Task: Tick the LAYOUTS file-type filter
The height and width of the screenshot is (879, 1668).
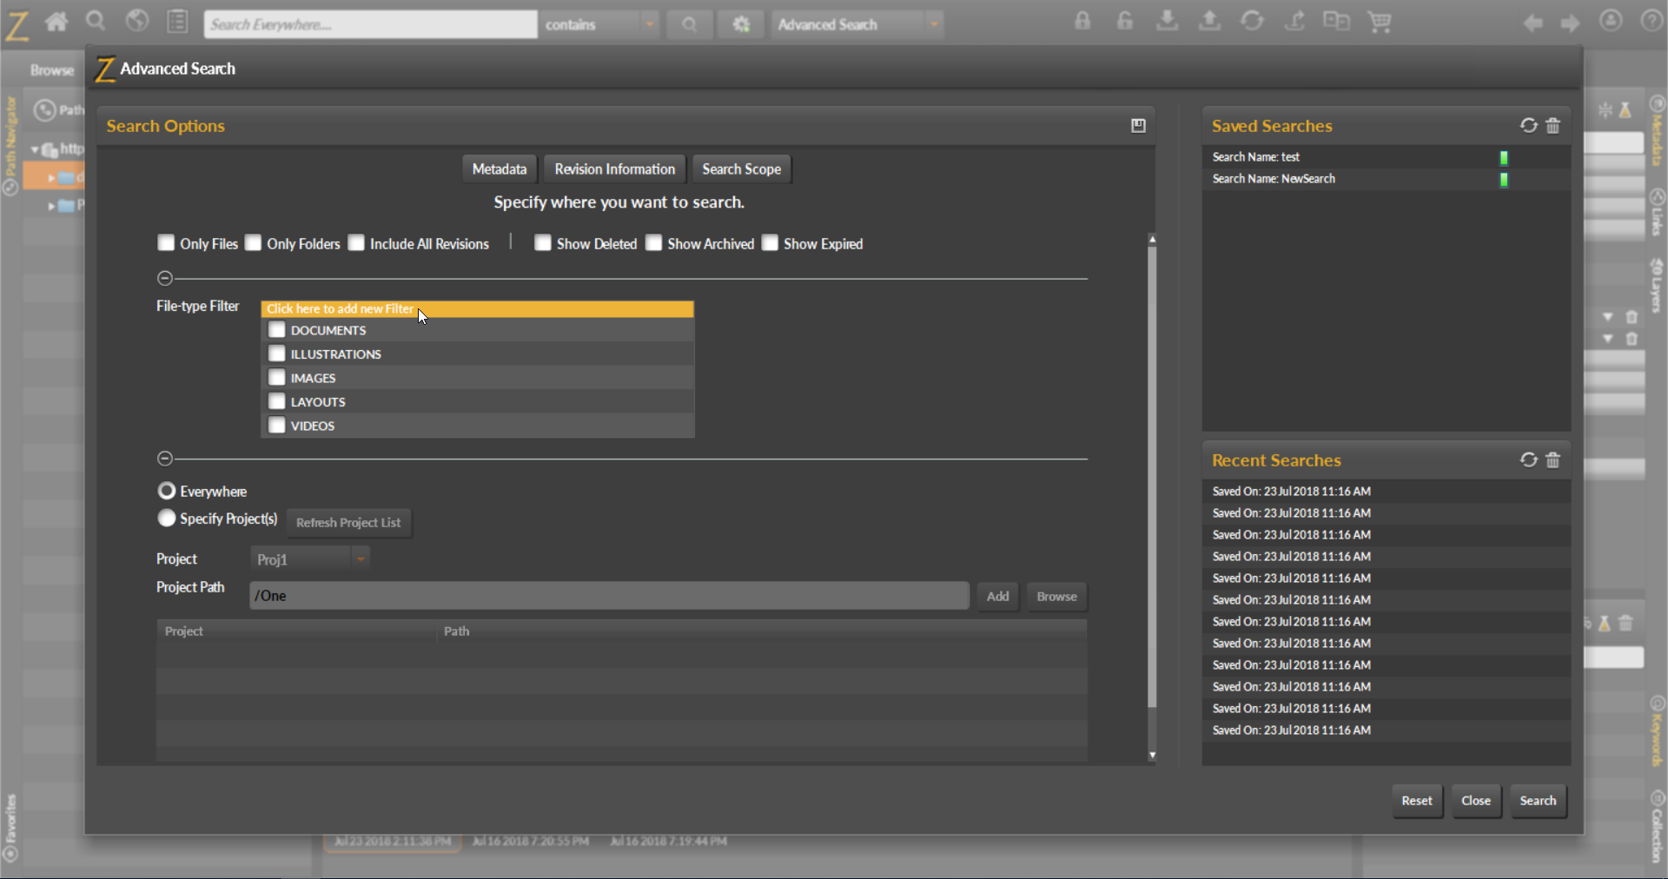Action: (277, 401)
